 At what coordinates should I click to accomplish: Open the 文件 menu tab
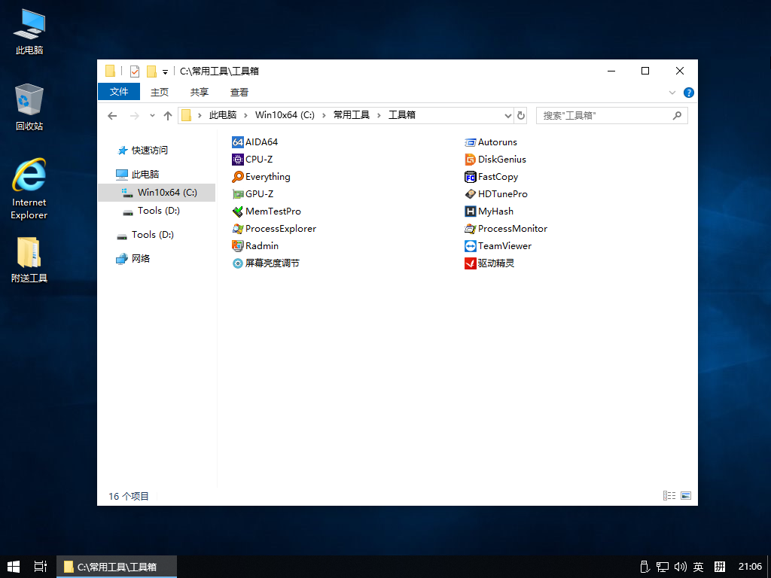(119, 91)
